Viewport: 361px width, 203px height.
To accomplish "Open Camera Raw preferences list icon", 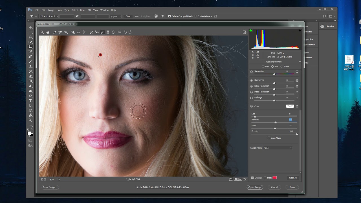I will (x=120, y=32).
